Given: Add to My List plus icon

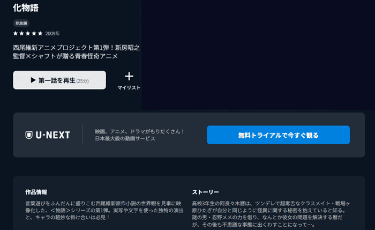Looking at the screenshot, I should coord(129,76).
